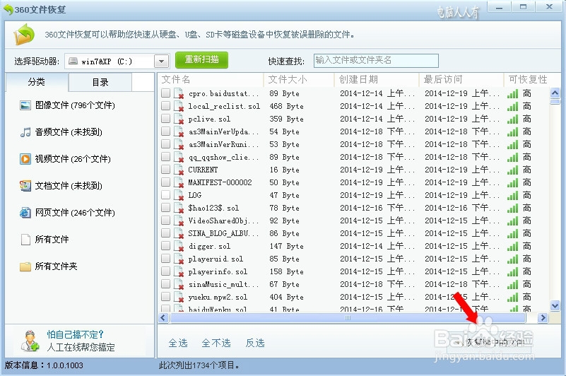Click the deleted-file icon beside digger.sol
This screenshot has width=566, height=376.
point(179,246)
